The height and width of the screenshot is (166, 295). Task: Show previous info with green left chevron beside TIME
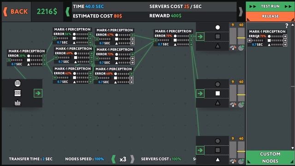coord(68,12)
